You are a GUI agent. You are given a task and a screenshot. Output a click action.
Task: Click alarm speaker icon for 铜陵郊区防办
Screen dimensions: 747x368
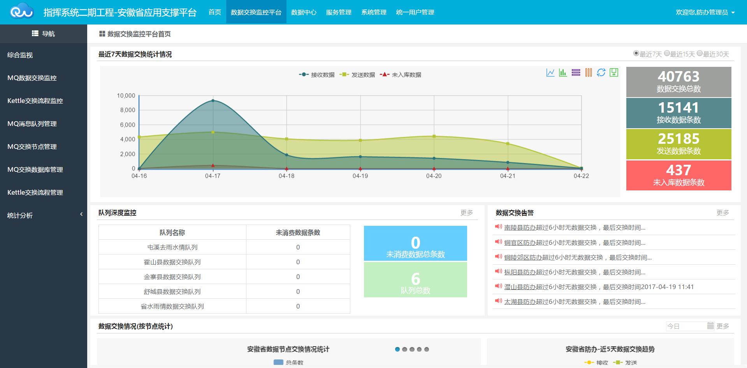pyautogui.click(x=498, y=256)
